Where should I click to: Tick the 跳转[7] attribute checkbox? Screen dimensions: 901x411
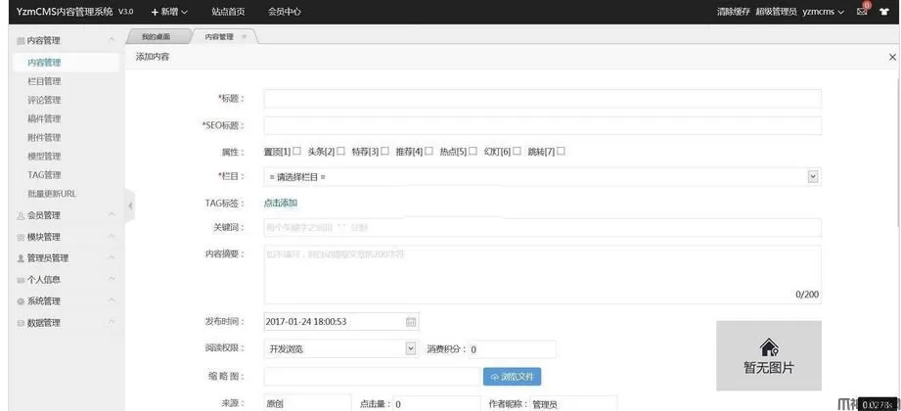(x=561, y=151)
